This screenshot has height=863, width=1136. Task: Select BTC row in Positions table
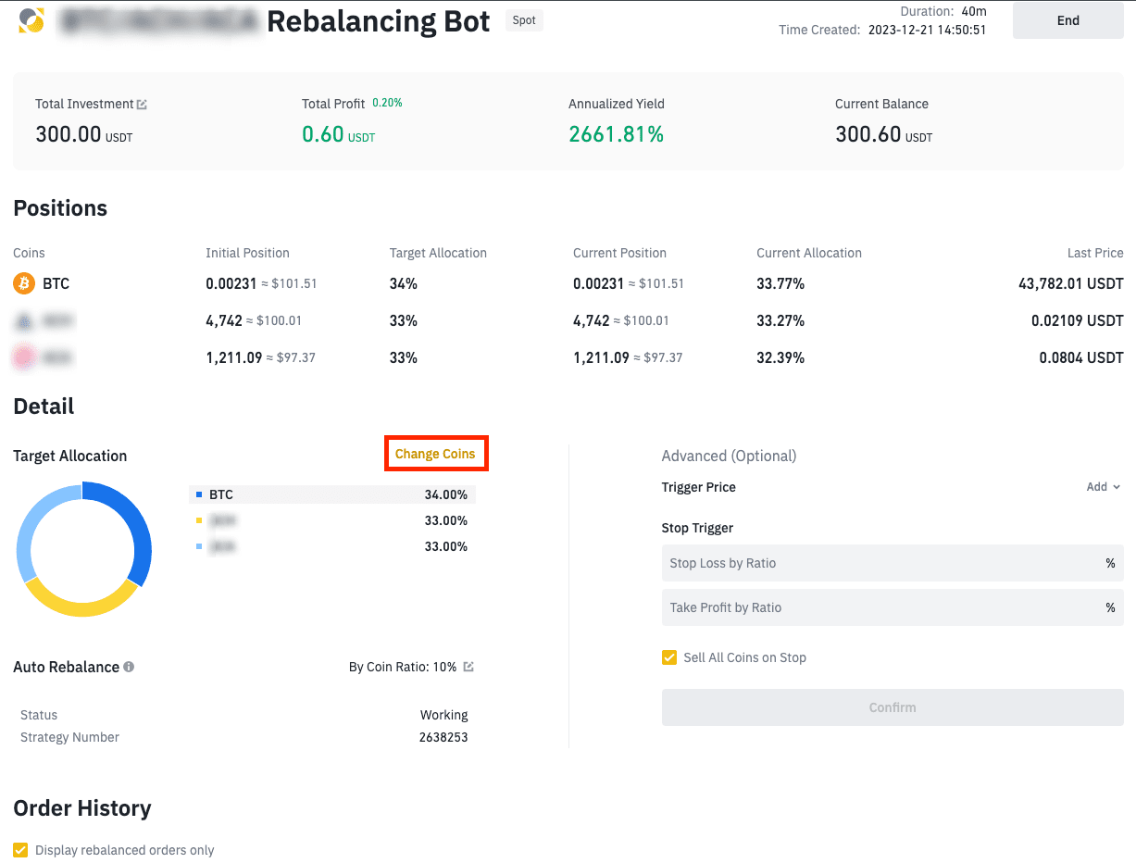coord(568,283)
